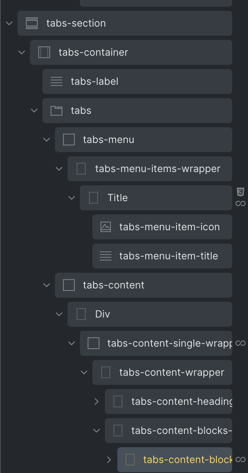
Task: Click the infinity loop icon beside Title
Action: tap(241, 204)
